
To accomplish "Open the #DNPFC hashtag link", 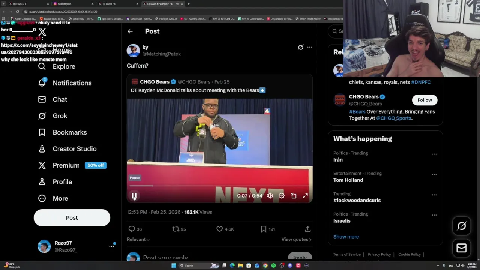I will [x=421, y=82].
